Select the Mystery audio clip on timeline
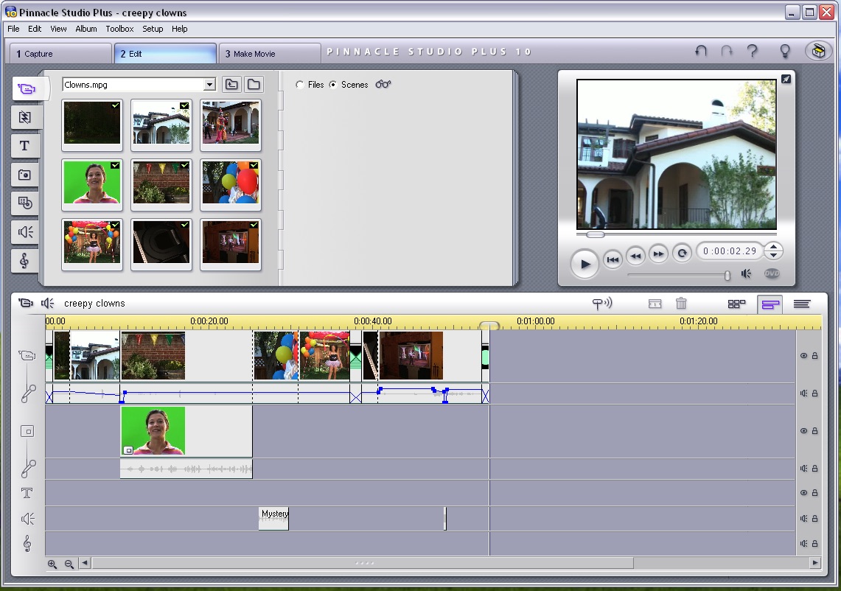Viewport: 841px width, 591px height. coord(273,519)
